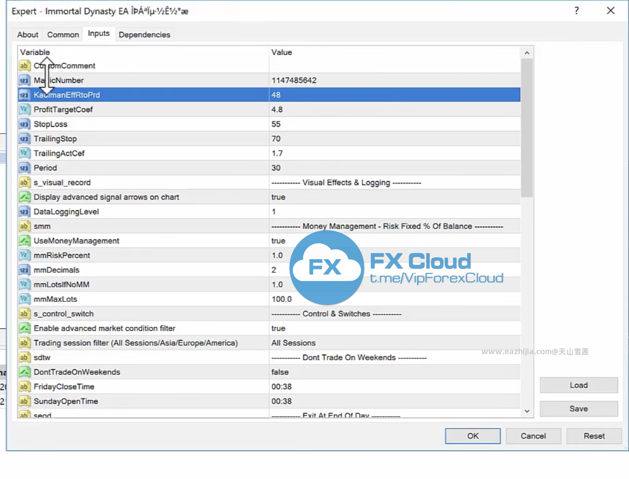Click the Period value 30

[276, 168]
